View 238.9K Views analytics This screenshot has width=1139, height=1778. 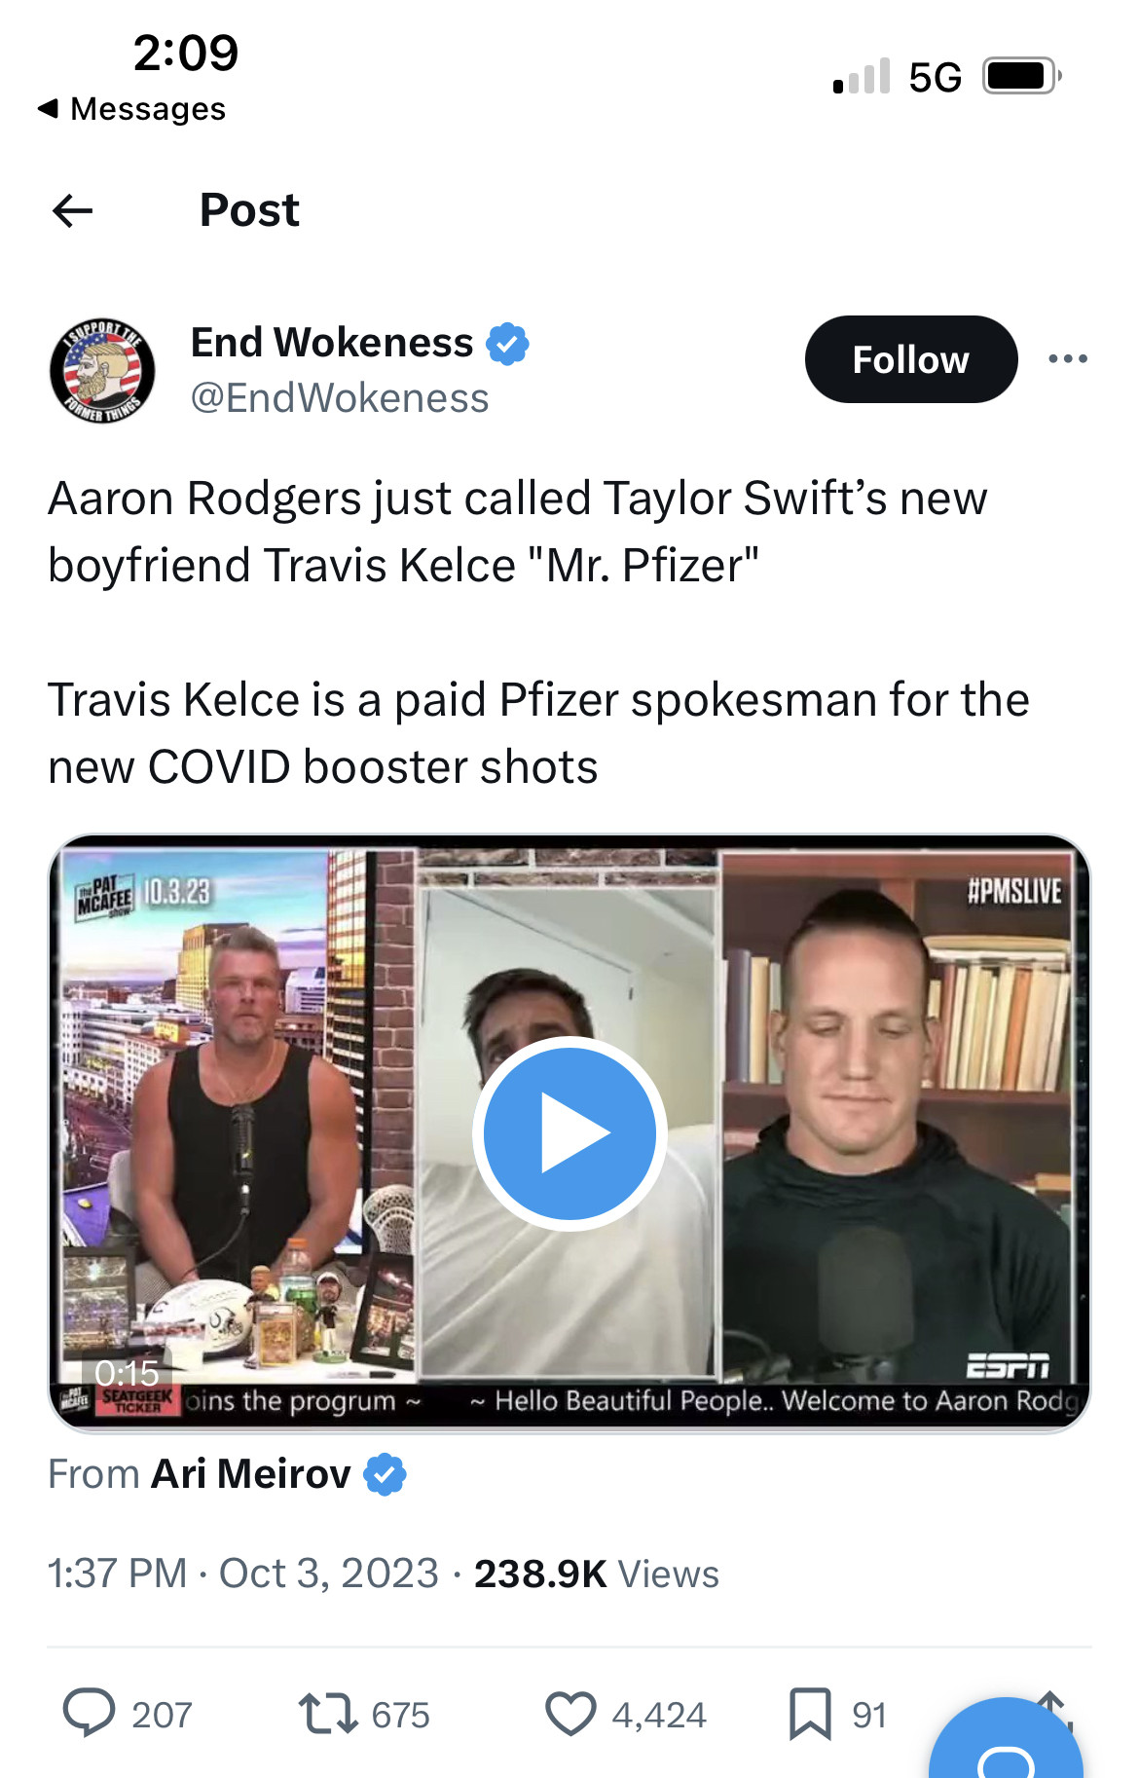pos(596,1574)
